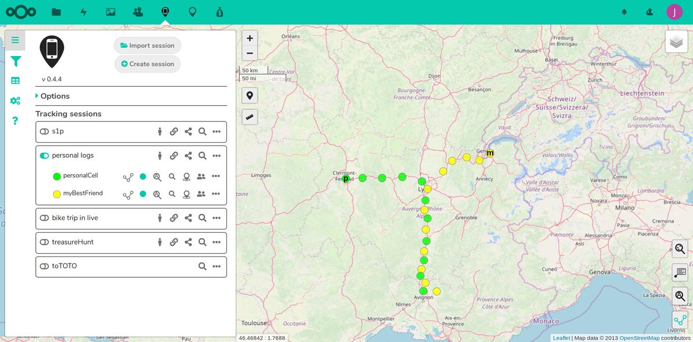Viewport: 693px width, 342px height.
Task: Toggle the map lines button bottom right
Action: [680, 321]
